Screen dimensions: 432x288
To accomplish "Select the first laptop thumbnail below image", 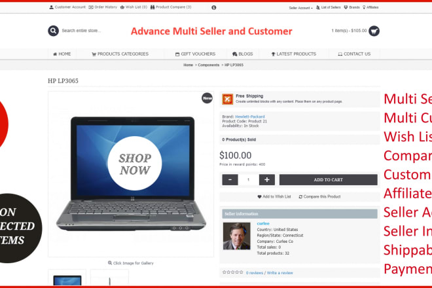I will click(67, 278).
